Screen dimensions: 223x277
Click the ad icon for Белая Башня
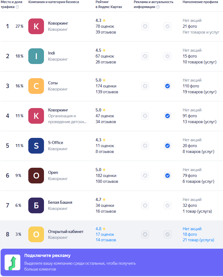145,206
